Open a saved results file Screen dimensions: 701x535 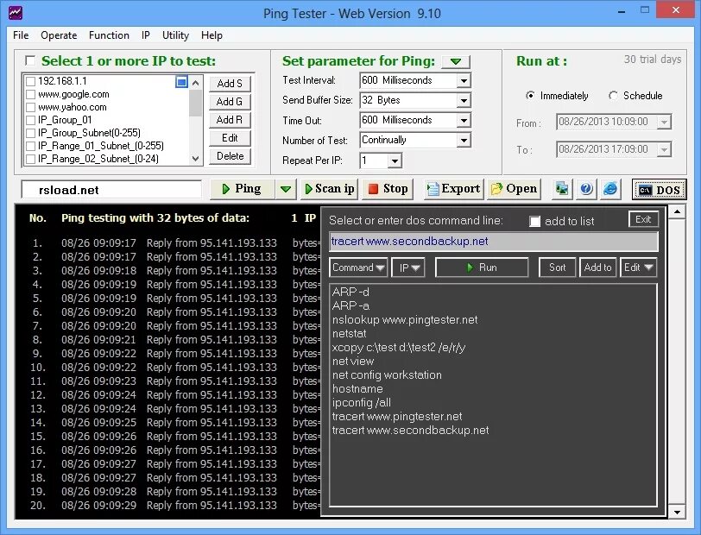[513, 189]
